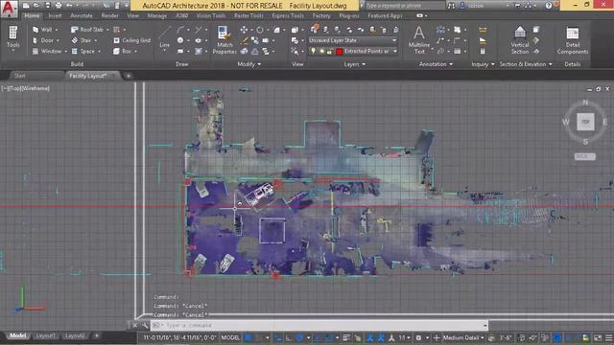Open the AutoCAD application menu logo
614x345 pixels.
9,9
